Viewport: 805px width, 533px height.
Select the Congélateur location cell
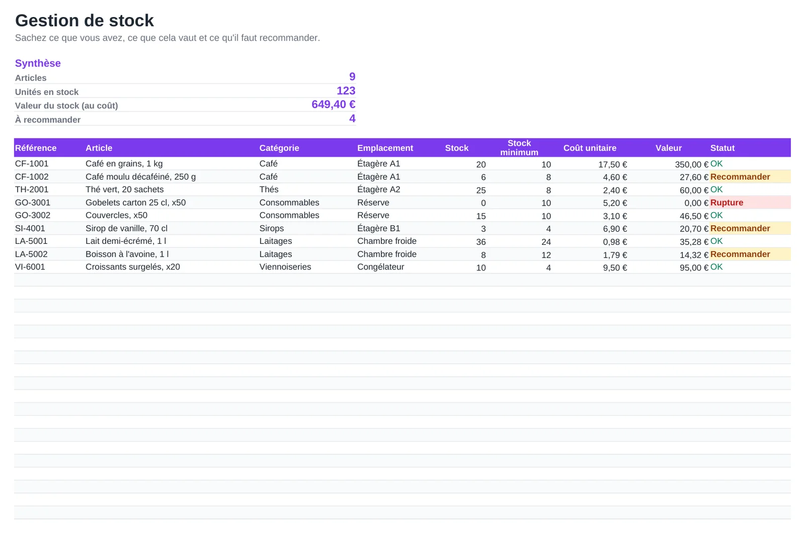381,267
